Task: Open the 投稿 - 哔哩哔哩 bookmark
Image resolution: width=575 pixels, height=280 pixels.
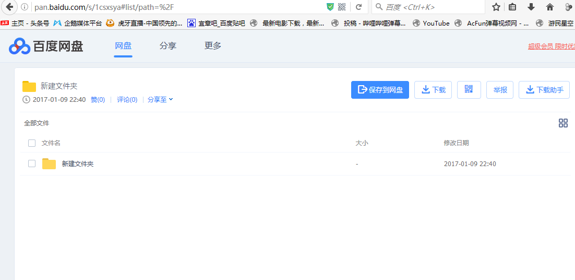Action: point(368,23)
